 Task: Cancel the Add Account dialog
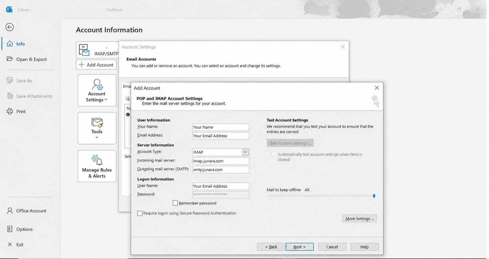point(332,247)
